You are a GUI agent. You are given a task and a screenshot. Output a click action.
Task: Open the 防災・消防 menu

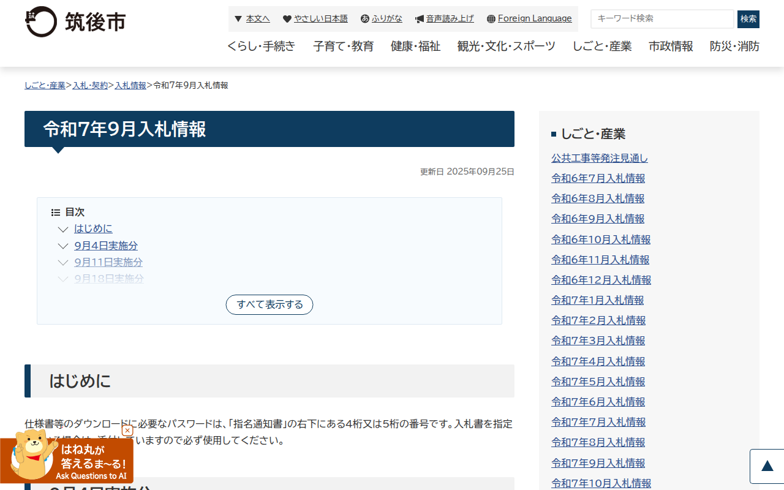tap(734, 46)
